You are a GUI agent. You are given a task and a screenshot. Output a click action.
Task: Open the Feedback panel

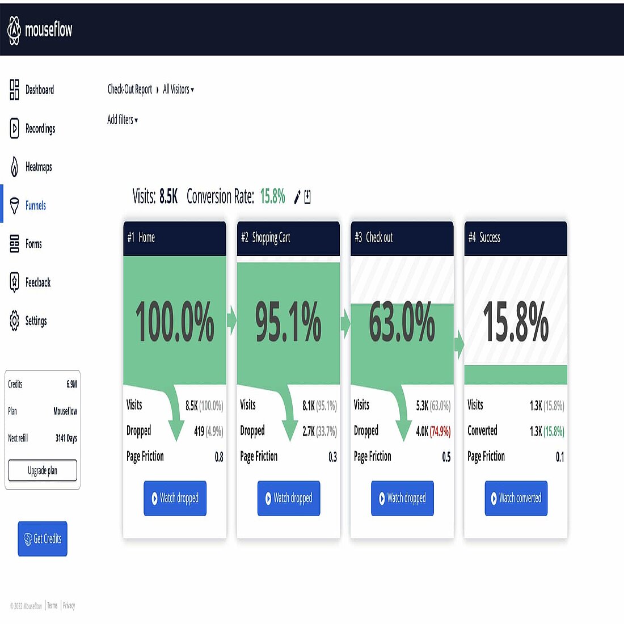coord(32,283)
